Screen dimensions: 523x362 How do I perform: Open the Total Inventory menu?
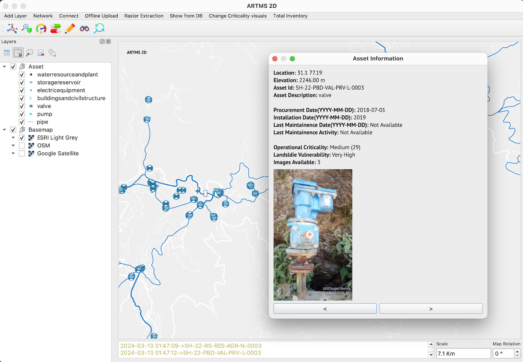290,16
